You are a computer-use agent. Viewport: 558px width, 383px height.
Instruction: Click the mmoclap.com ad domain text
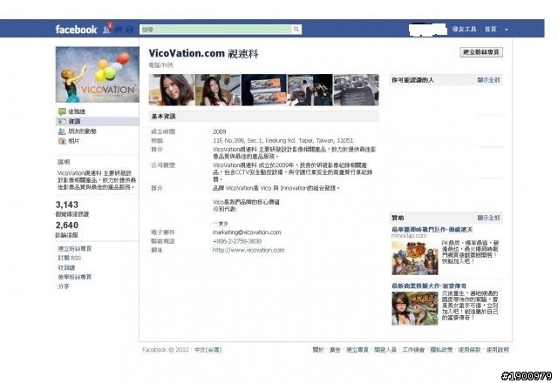coord(409,236)
